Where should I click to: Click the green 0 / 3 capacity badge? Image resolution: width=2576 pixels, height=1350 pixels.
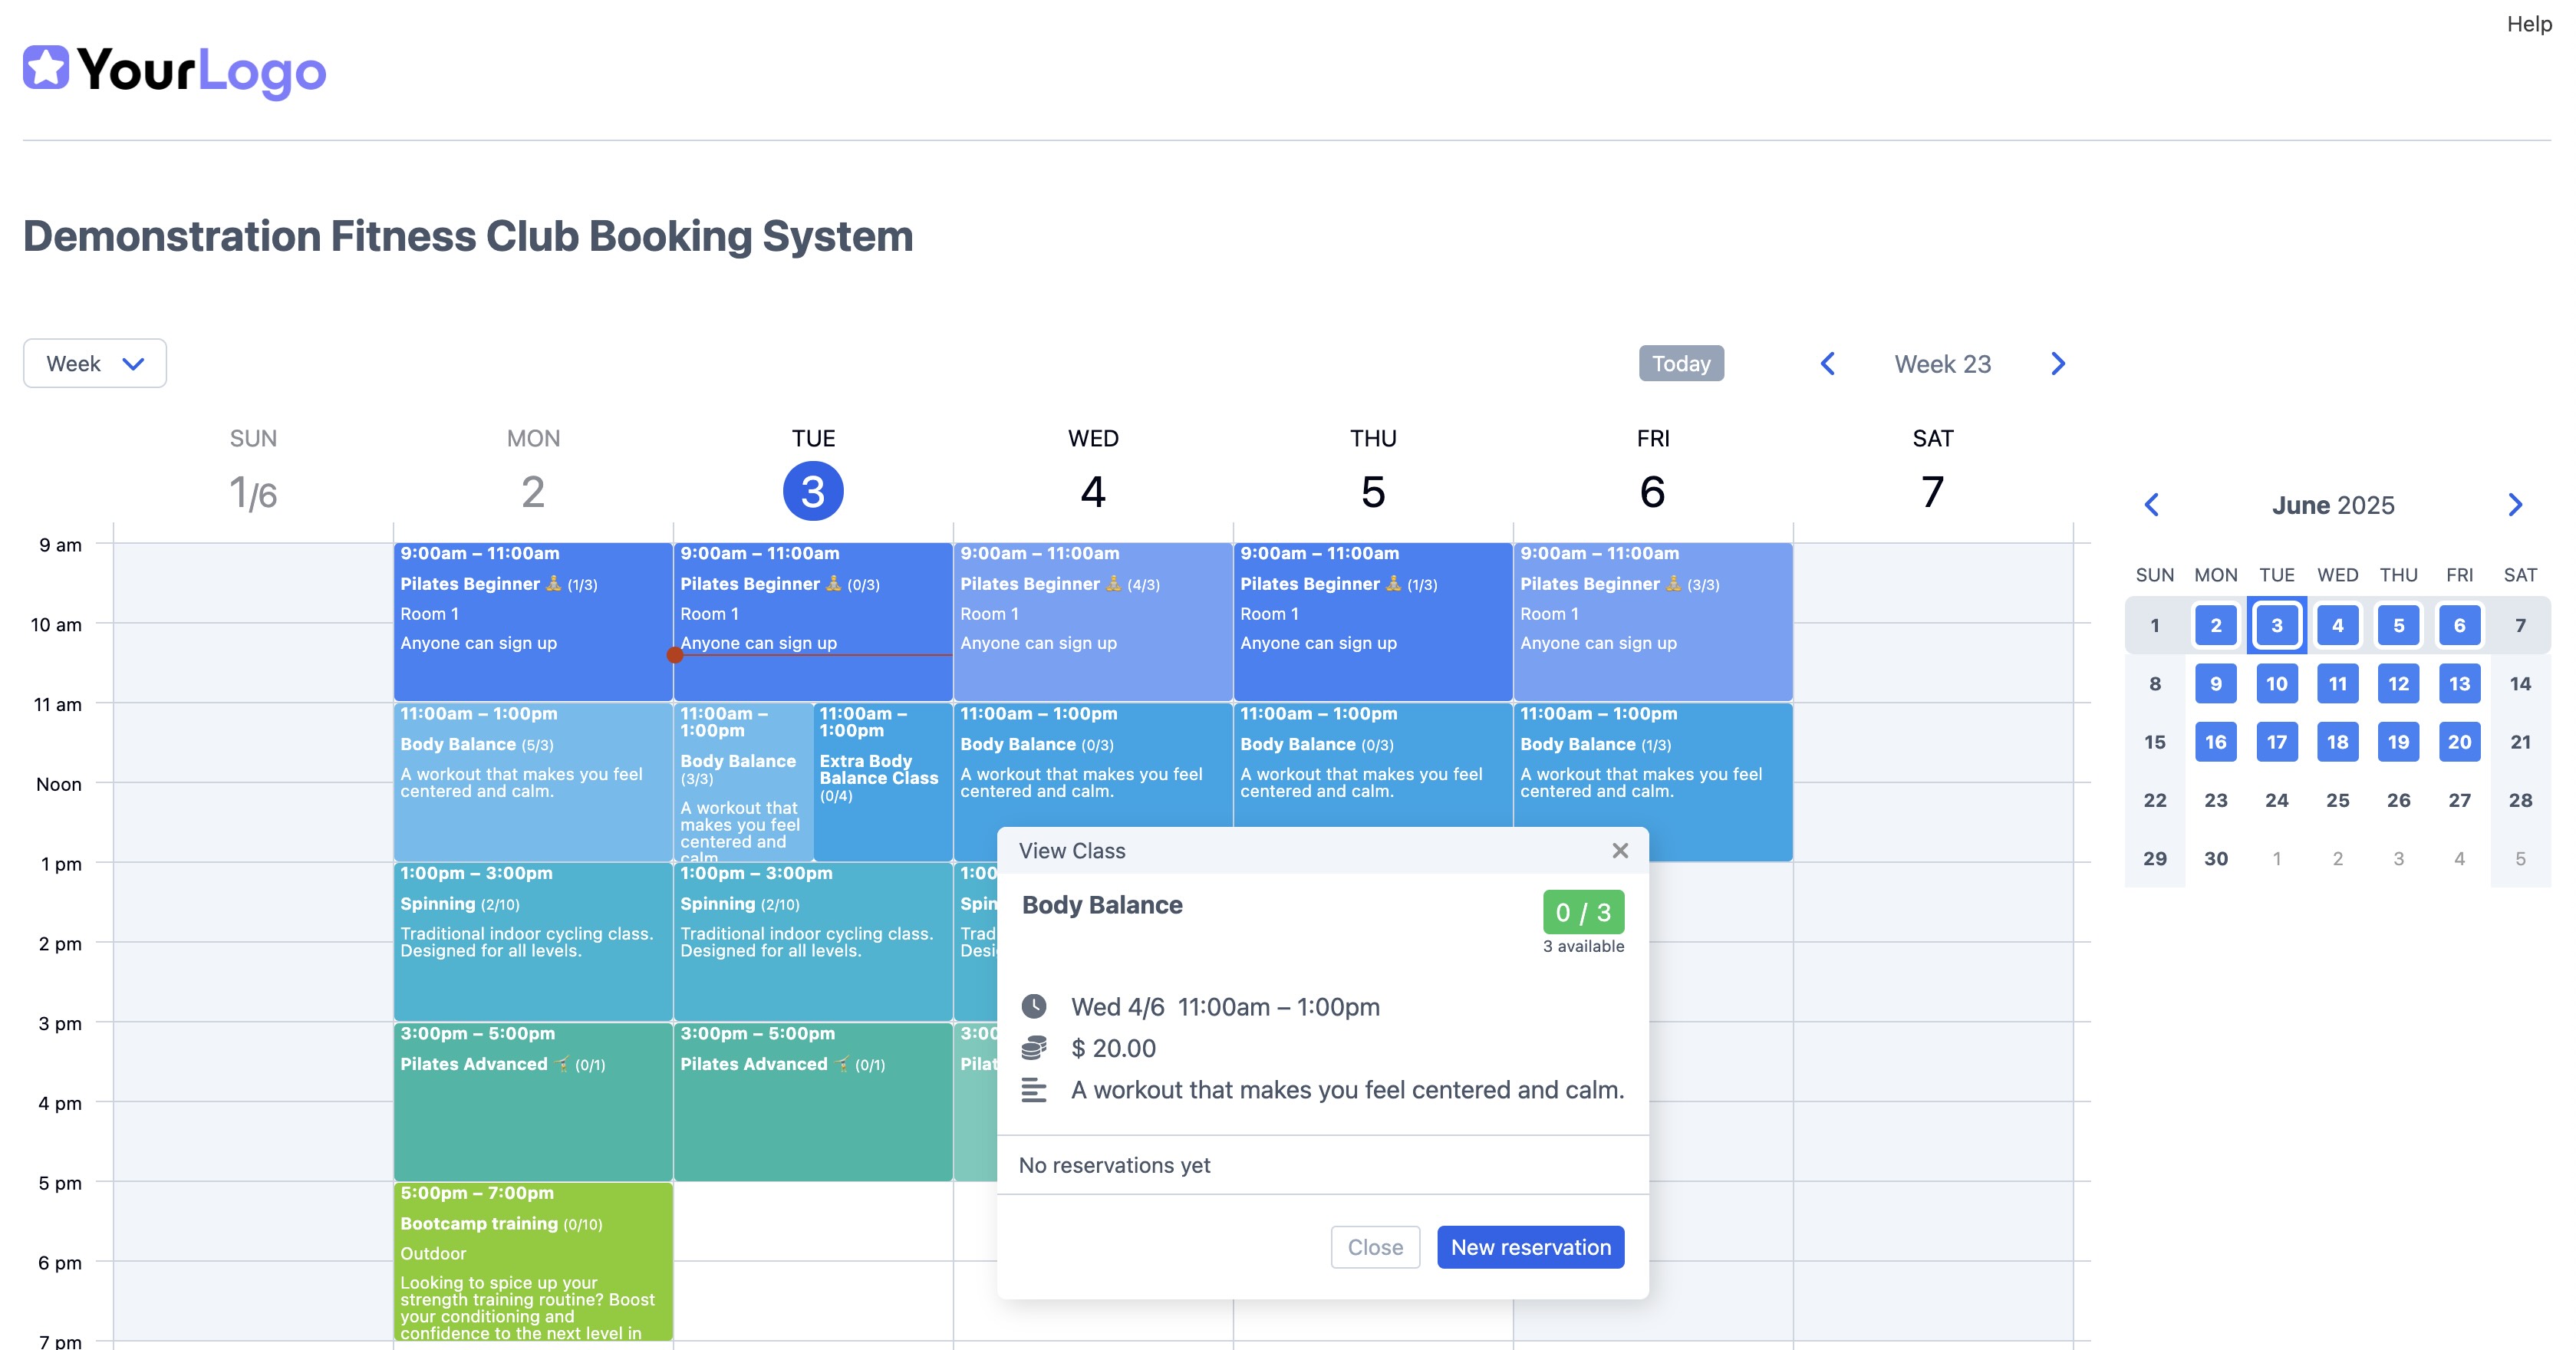click(1583, 911)
